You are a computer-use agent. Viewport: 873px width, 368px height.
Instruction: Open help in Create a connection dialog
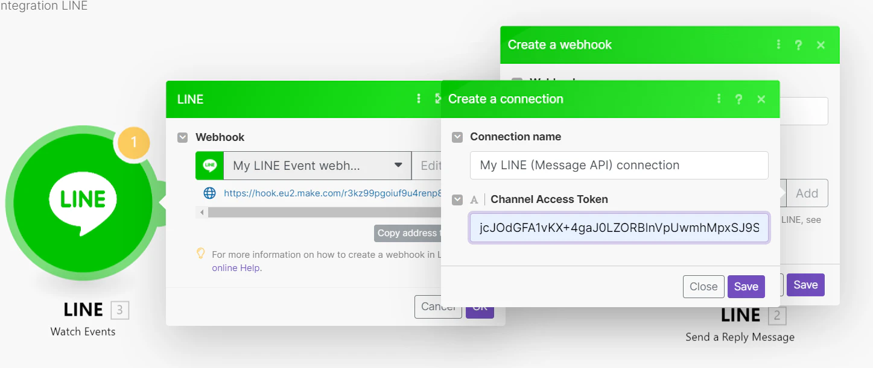(738, 99)
